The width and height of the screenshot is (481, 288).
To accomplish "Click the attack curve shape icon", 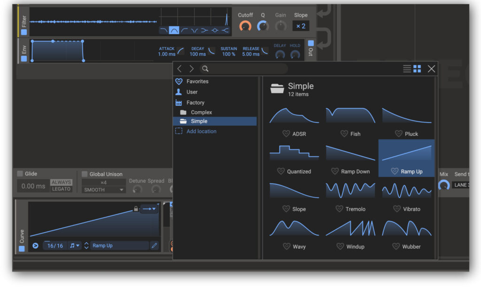I will tap(181, 51).
